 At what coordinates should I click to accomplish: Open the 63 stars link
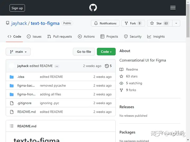point(132,76)
